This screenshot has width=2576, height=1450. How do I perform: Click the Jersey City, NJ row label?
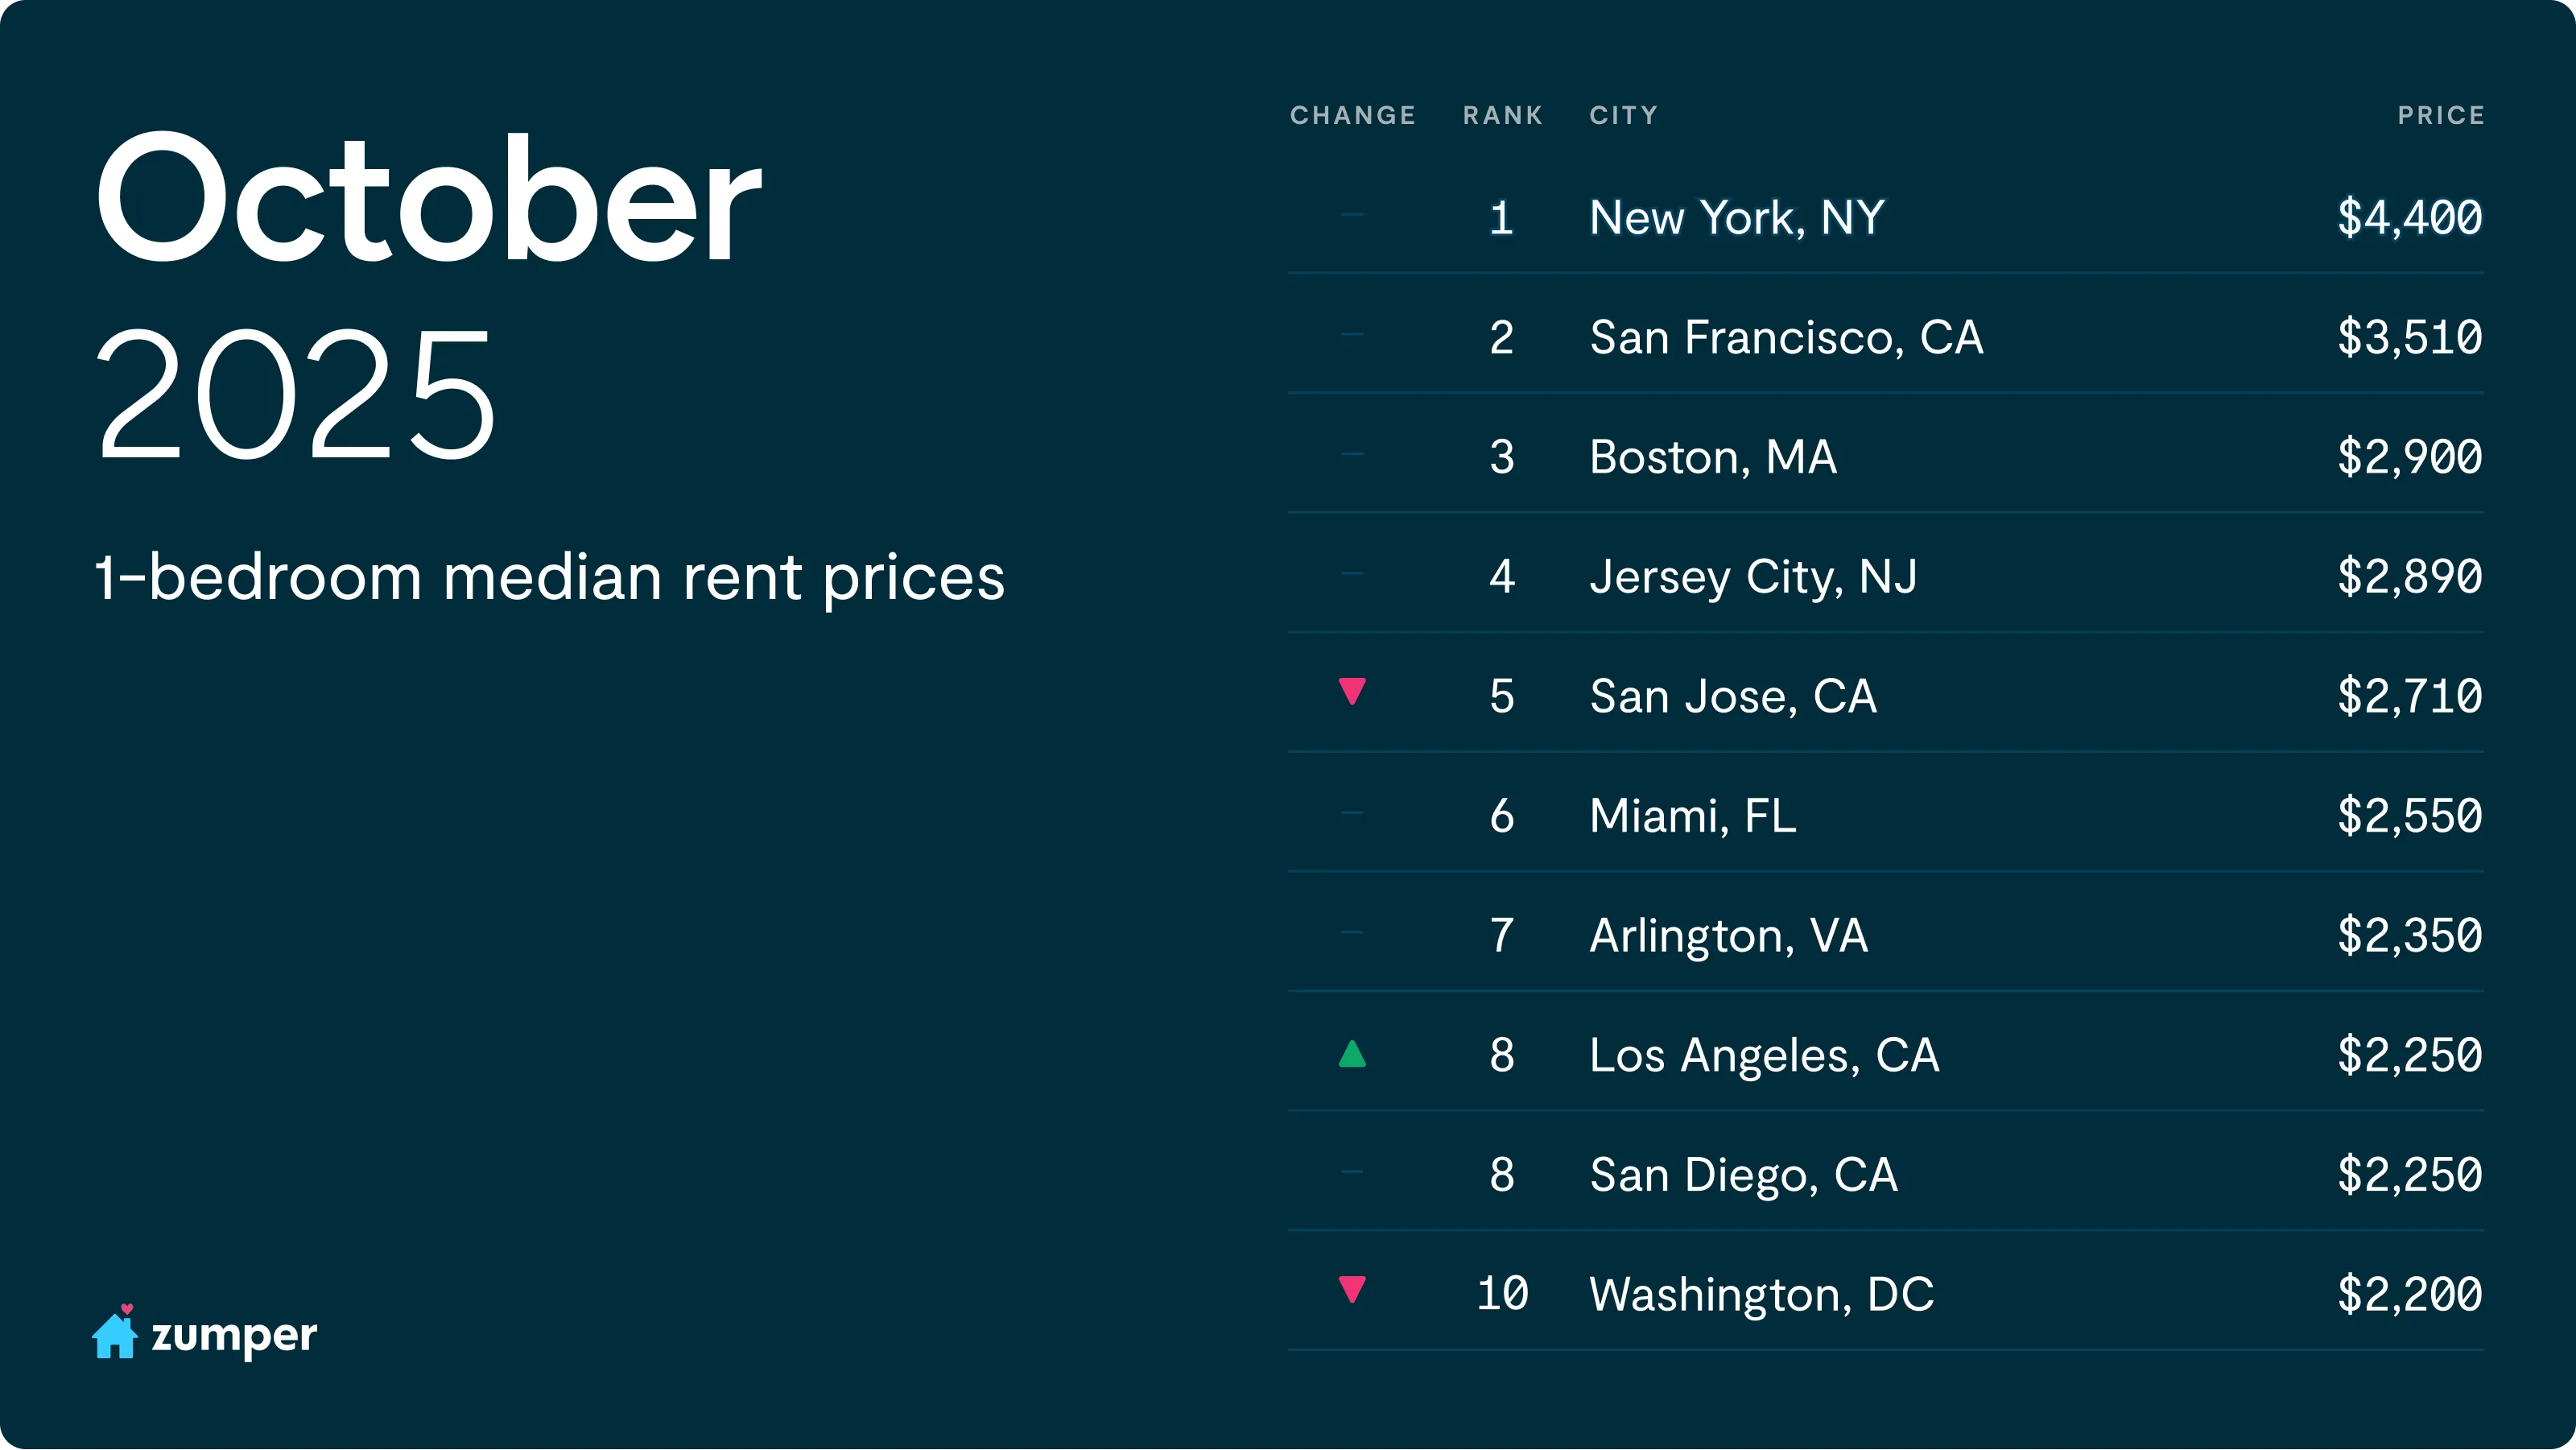tap(1753, 577)
